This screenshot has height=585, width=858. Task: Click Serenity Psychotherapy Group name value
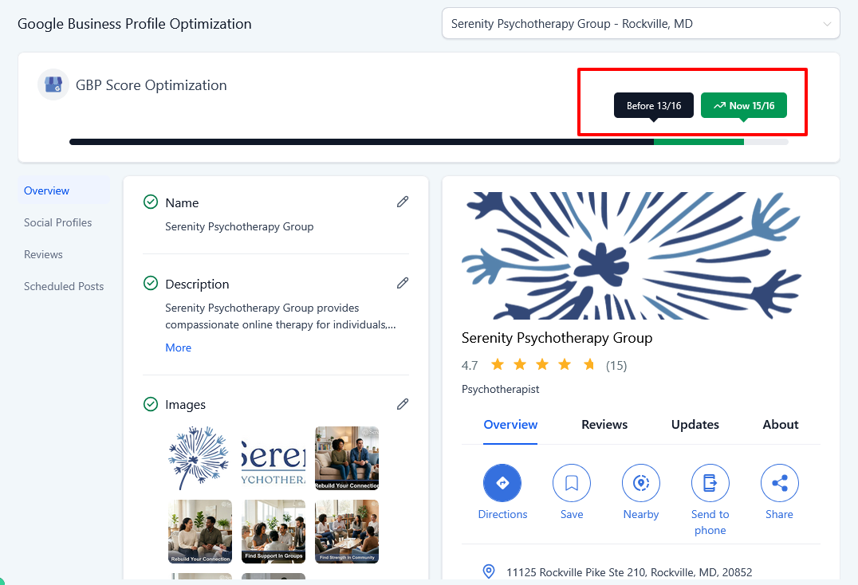pyautogui.click(x=239, y=226)
